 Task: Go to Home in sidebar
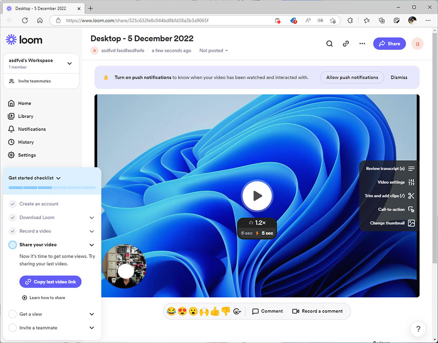click(x=20, y=103)
